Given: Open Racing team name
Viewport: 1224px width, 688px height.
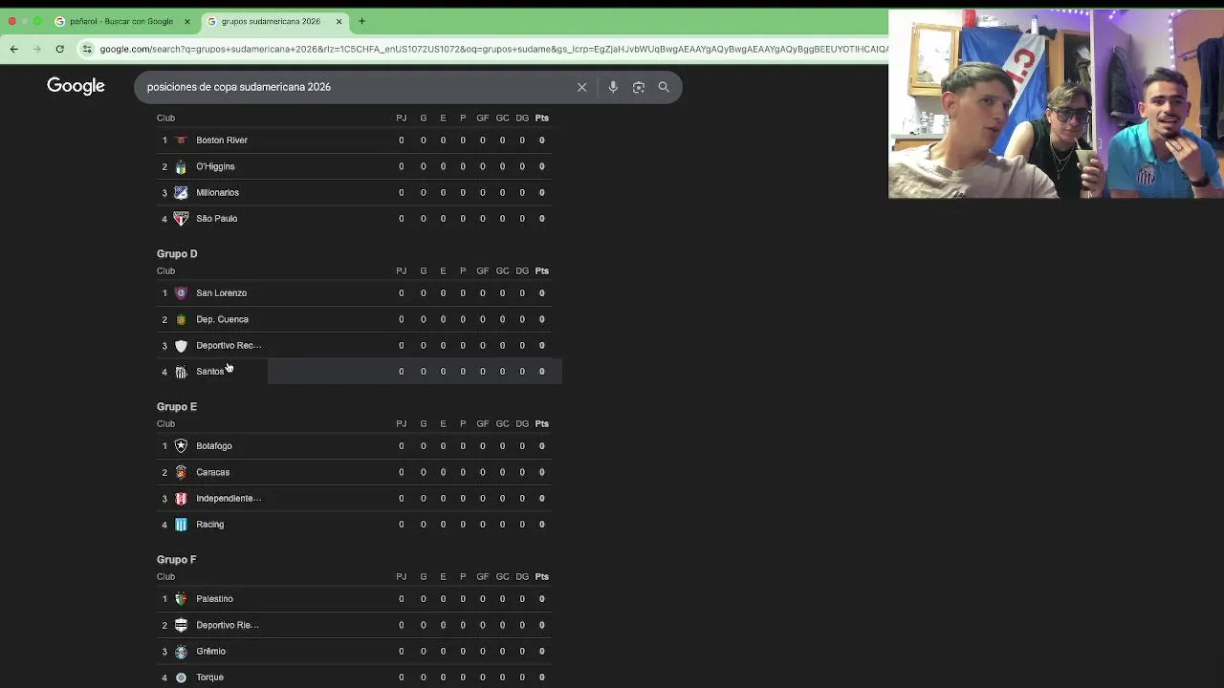Looking at the screenshot, I should pyautogui.click(x=209, y=525).
